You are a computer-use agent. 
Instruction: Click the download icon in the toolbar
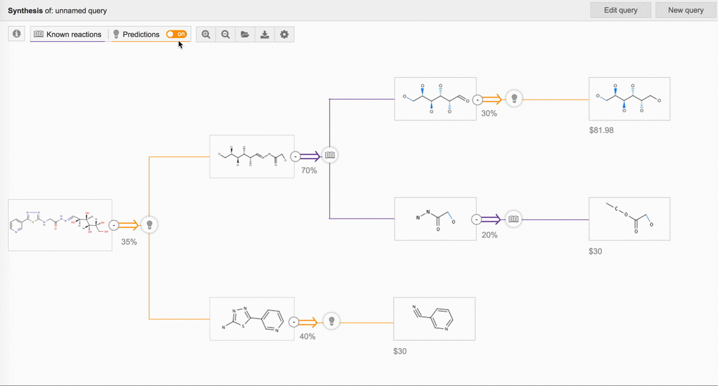(x=265, y=35)
